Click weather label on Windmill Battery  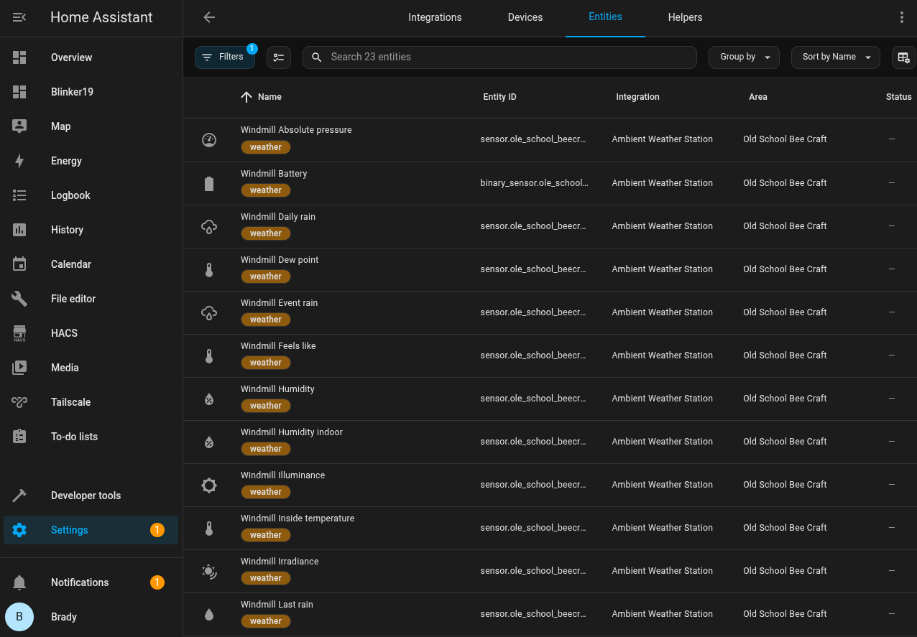[x=266, y=190]
